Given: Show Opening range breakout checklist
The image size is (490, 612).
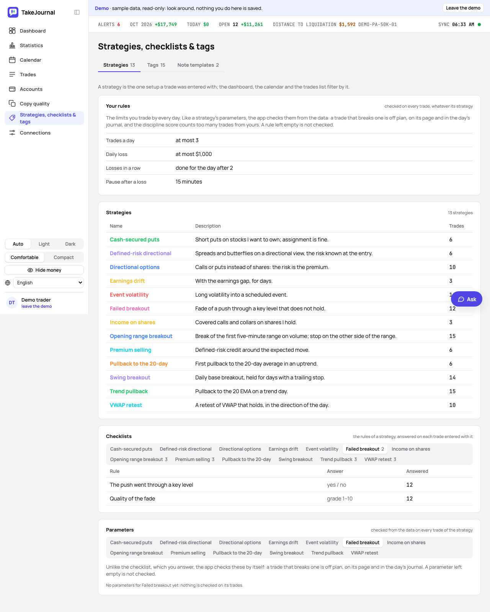Looking at the screenshot, I should point(139,459).
